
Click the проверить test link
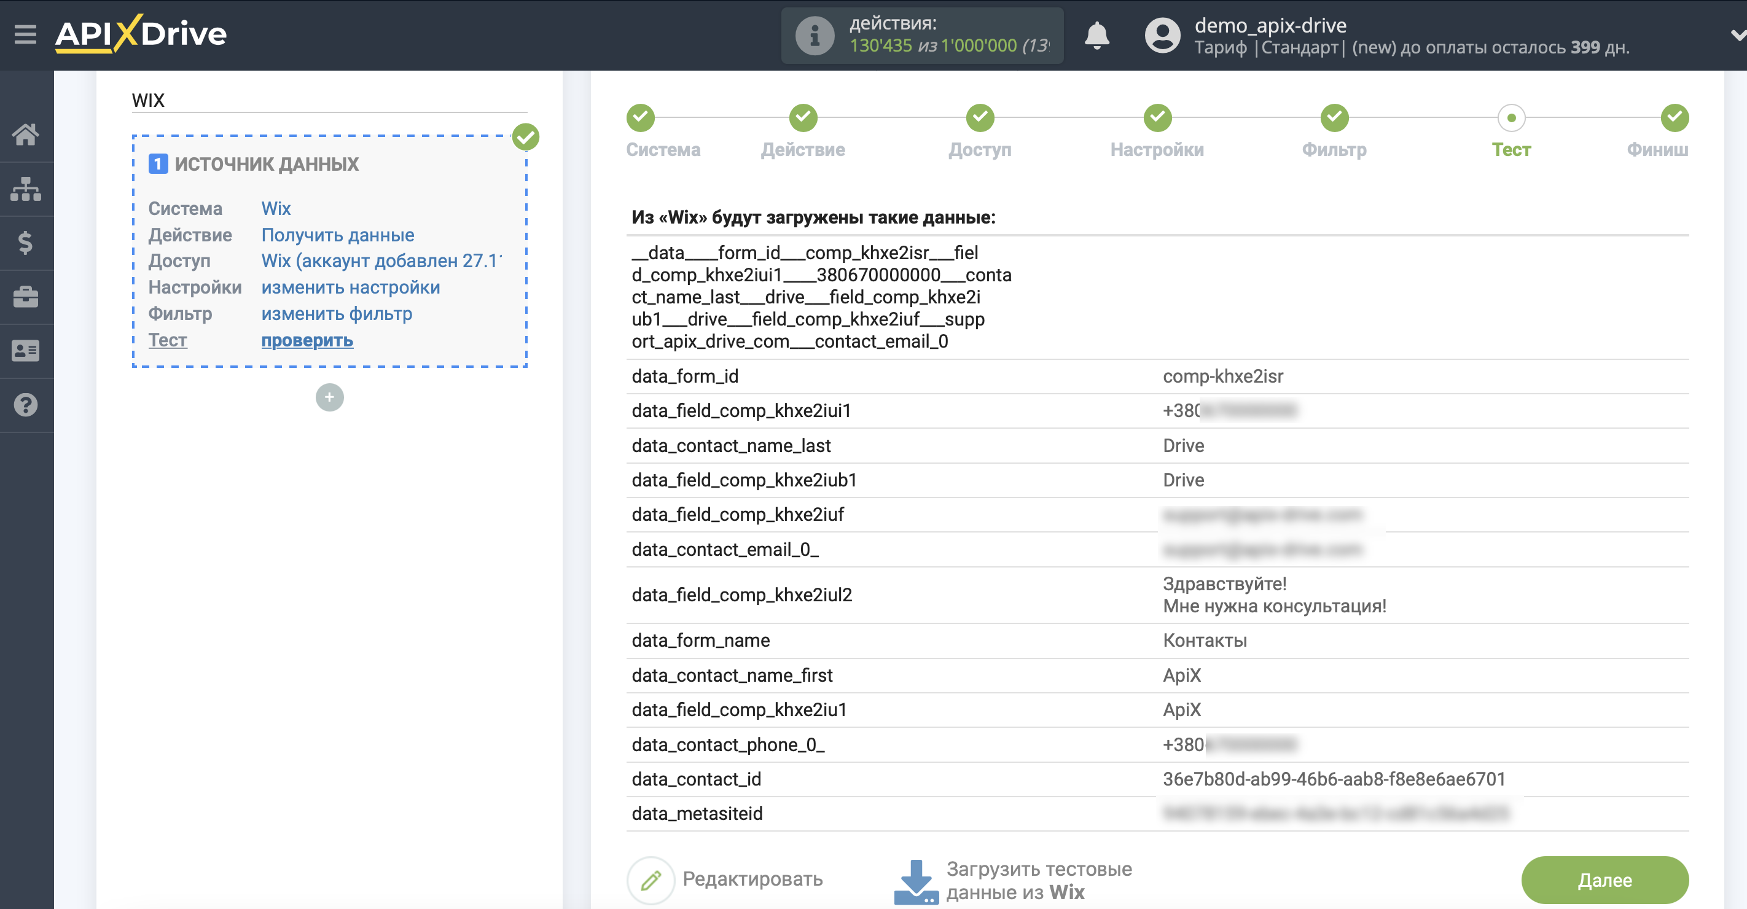(307, 340)
